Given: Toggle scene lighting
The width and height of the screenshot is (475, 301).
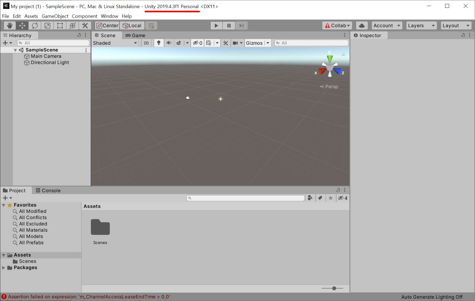Looking at the screenshot, I should pos(159,43).
